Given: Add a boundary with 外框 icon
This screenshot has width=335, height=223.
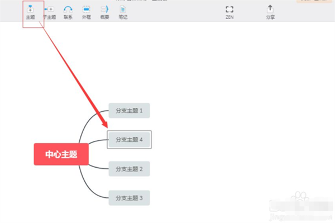Looking at the screenshot, I should point(87,12).
